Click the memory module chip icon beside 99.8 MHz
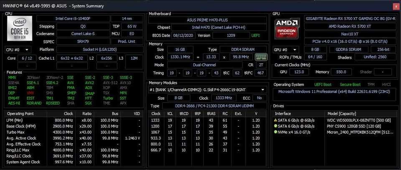401x170 pixels. click(x=261, y=57)
